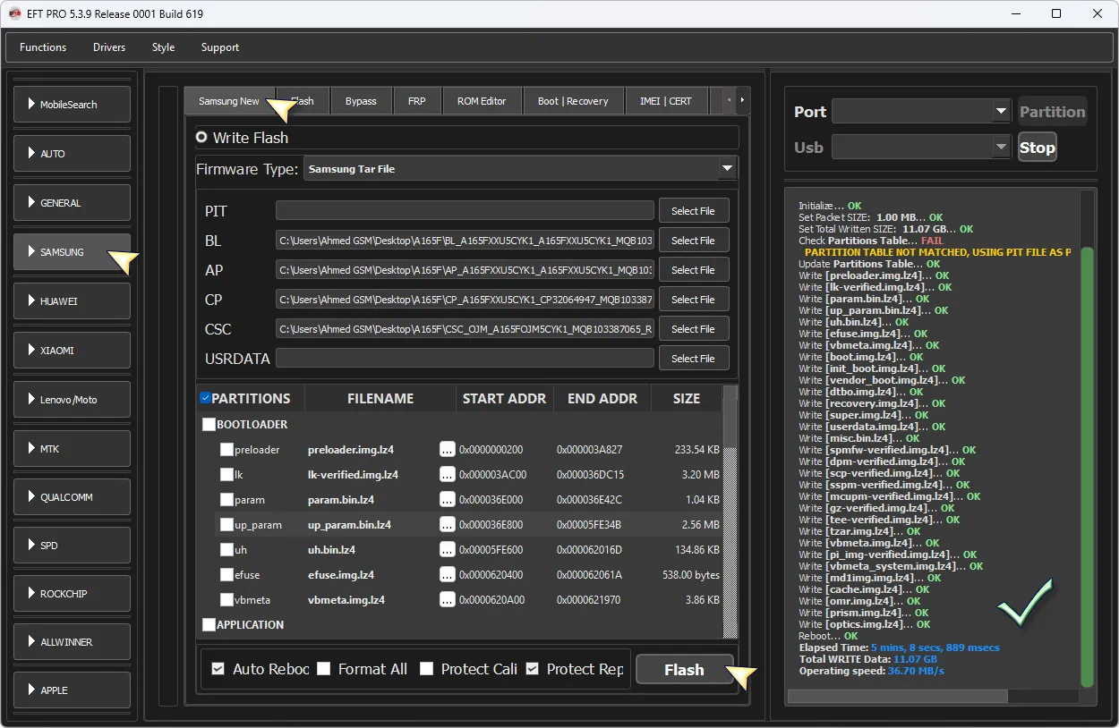This screenshot has height=728, width=1119.
Task: Toggle the Auto Reboot checkbox
Action: pyautogui.click(x=218, y=669)
